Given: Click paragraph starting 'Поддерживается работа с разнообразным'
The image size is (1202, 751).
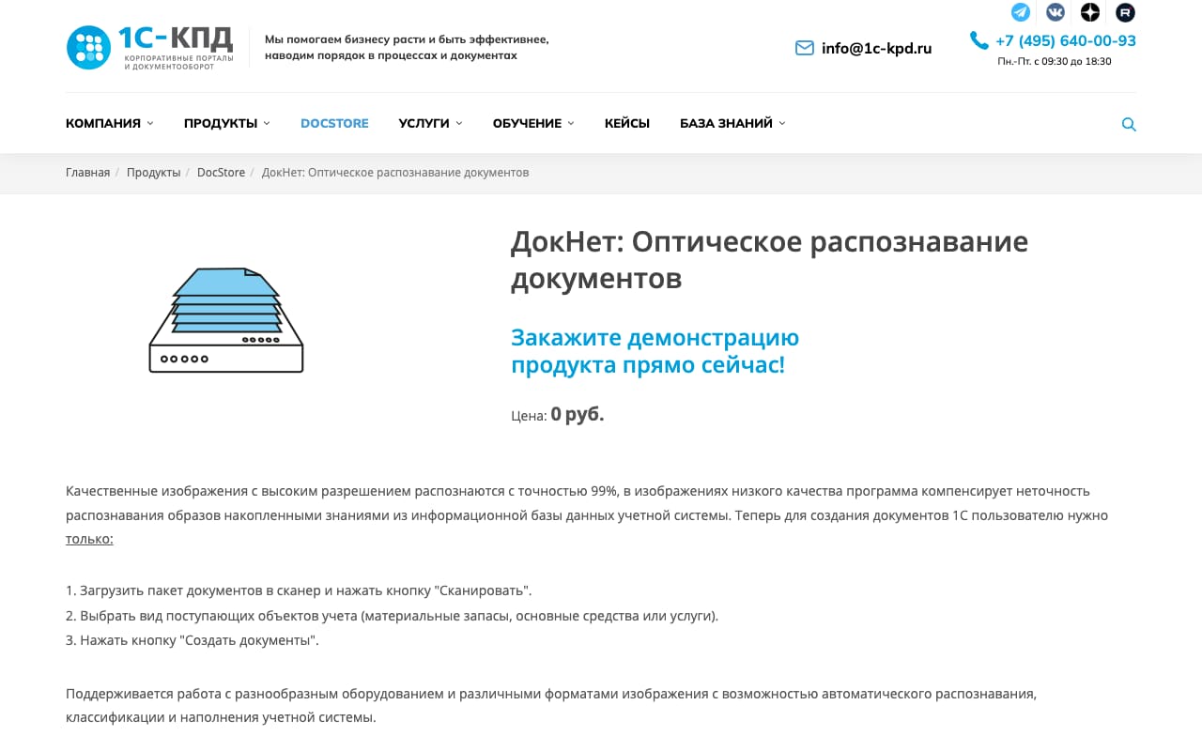Looking at the screenshot, I should click(x=551, y=706).
